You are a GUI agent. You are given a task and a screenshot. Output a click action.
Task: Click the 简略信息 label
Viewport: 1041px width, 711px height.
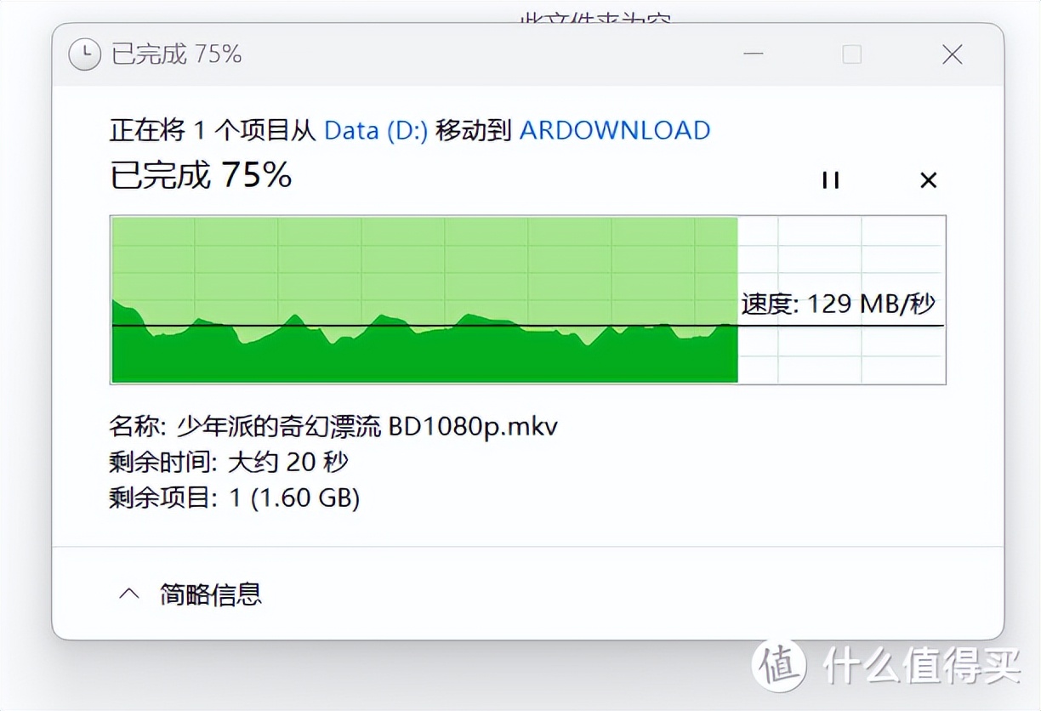point(210,594)
